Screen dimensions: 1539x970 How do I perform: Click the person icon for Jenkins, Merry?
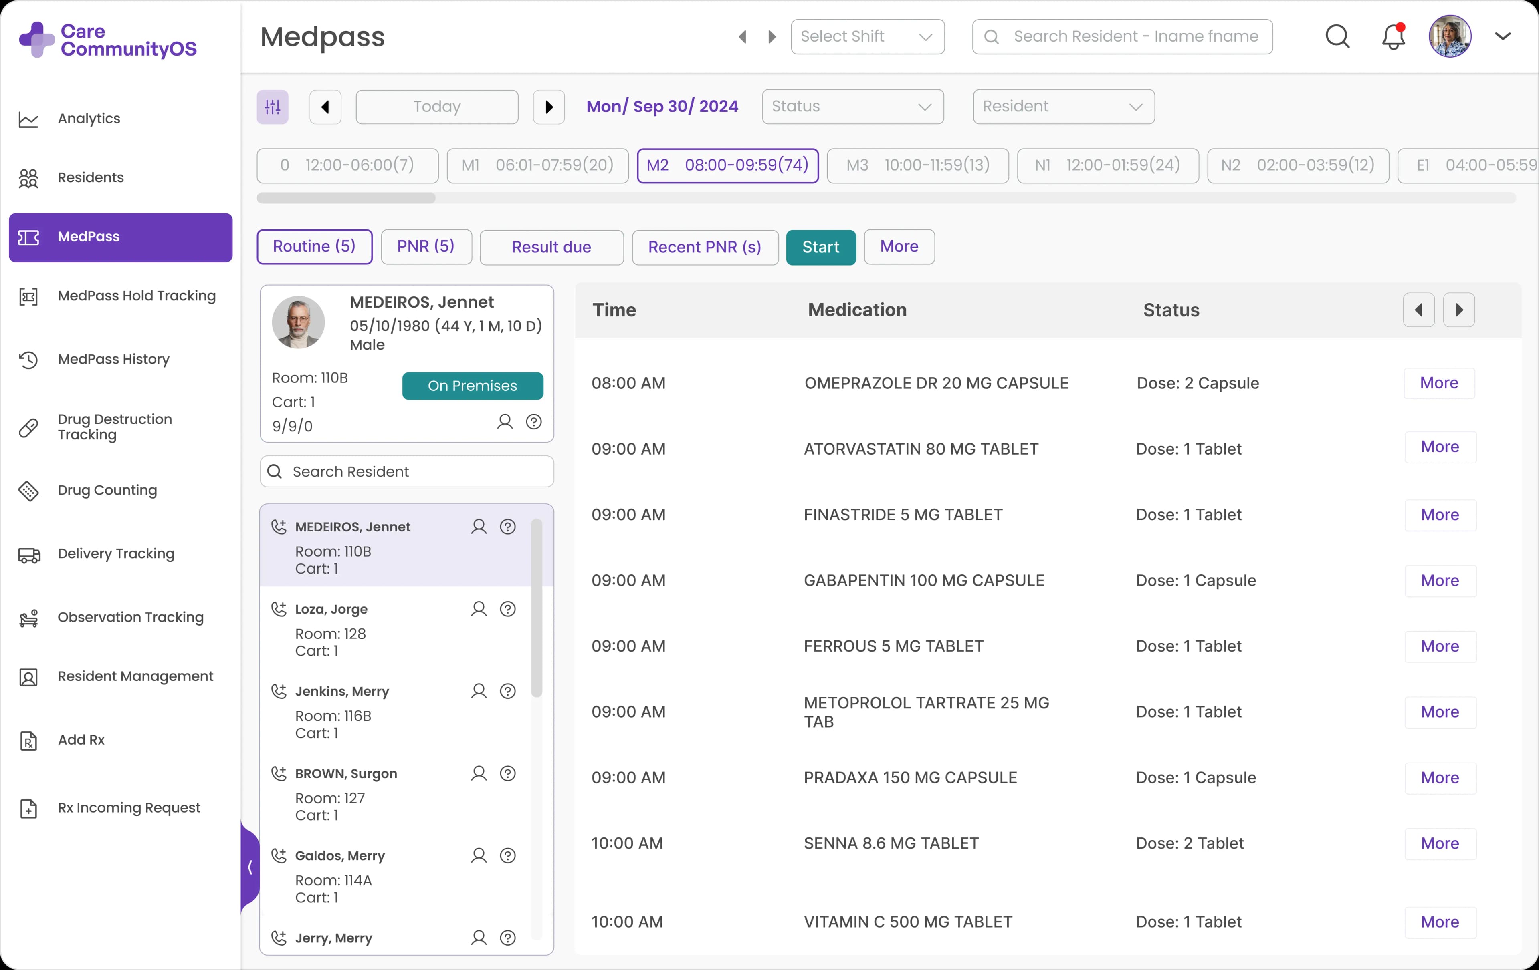click(478, 692)
